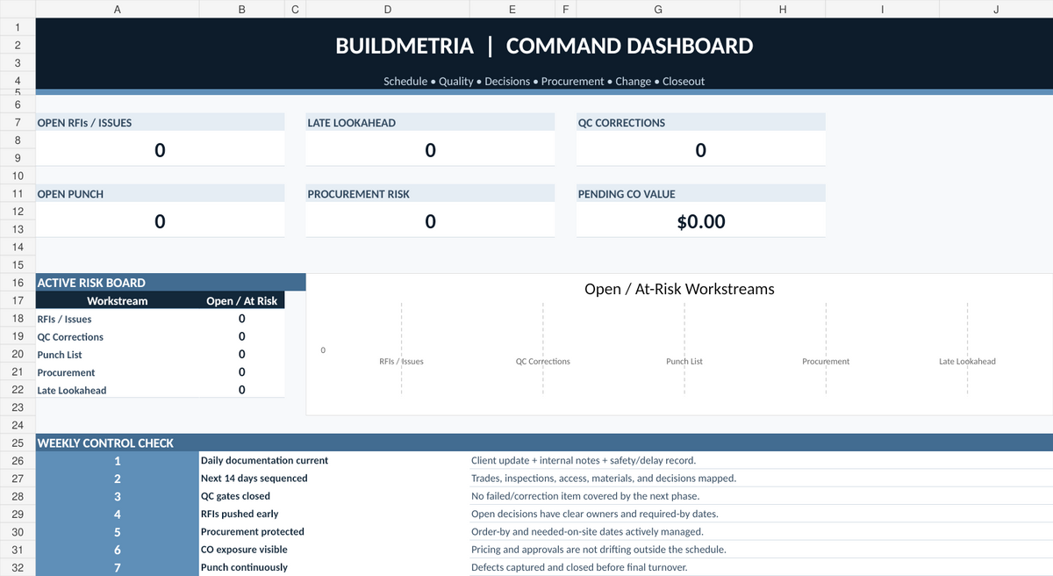
Task: Click the PENDING CO VALUE label
Action: [627, 194]
